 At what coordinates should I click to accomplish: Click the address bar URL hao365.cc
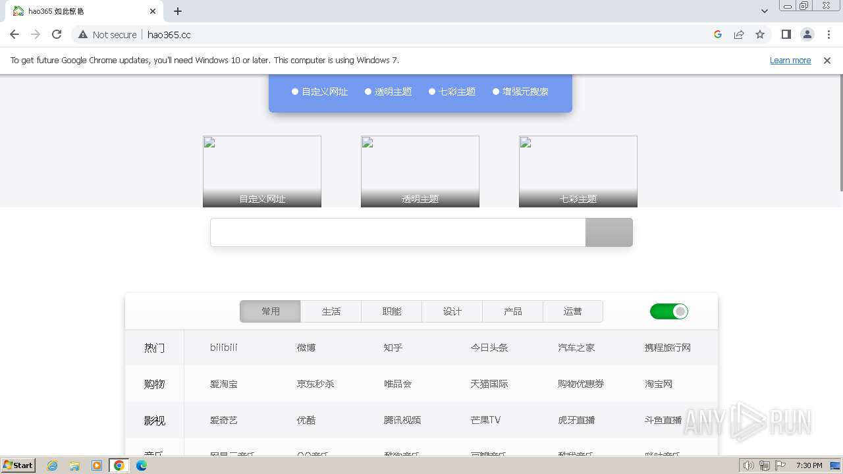point(169,34)
